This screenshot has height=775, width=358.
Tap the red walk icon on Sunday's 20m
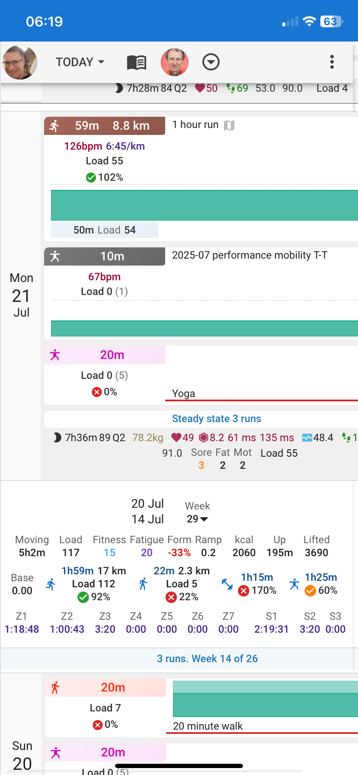pyautogui.click(x=55, y=688)
